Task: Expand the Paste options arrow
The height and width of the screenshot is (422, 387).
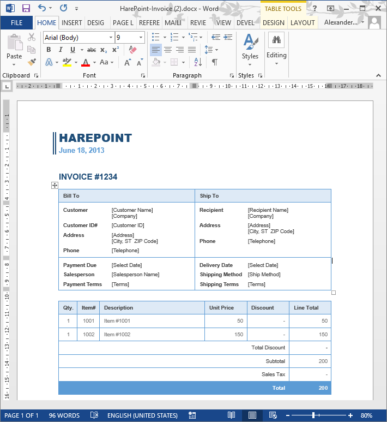Action: click(x=14, y=64)
